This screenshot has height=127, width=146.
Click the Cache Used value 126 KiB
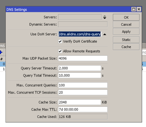(x=83, y=117)
